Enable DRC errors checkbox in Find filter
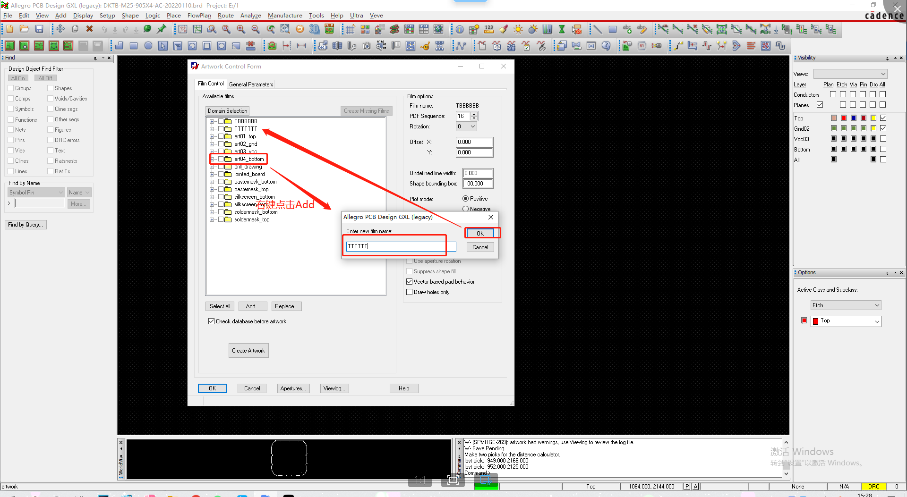907x497 pixels. coord(51,140)
